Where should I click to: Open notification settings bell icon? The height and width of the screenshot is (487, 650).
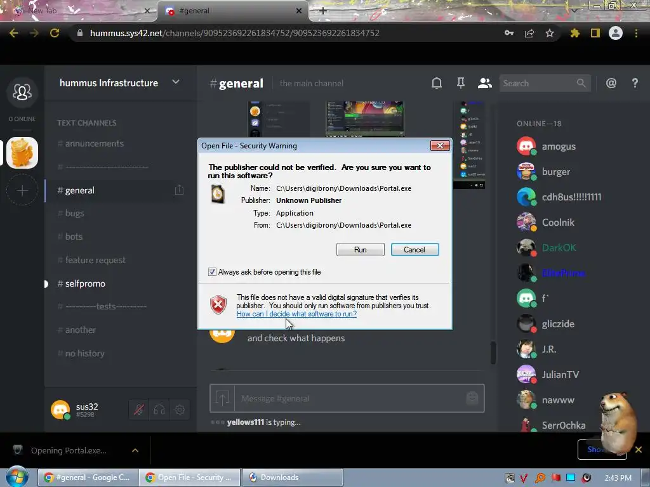click(x=437, y=83)
